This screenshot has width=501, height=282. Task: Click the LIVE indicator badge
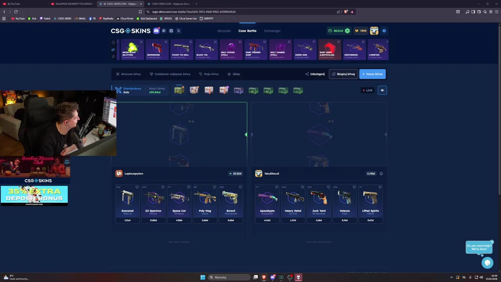pos(368,90)
